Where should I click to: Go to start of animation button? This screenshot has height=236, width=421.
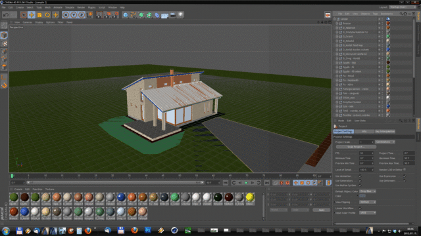226,183
